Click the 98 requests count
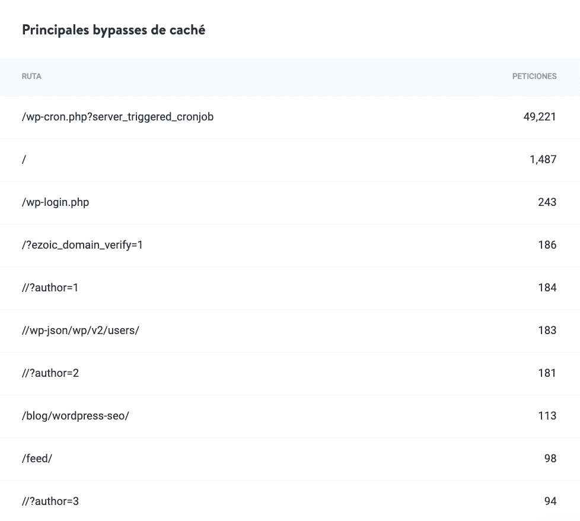The image size is (580, 521). [550, 459]
